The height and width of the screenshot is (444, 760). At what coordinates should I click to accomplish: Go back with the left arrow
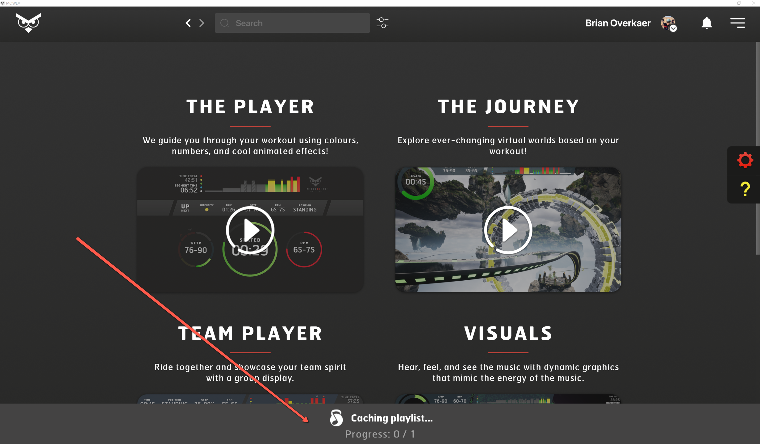(x=188, y=23)
